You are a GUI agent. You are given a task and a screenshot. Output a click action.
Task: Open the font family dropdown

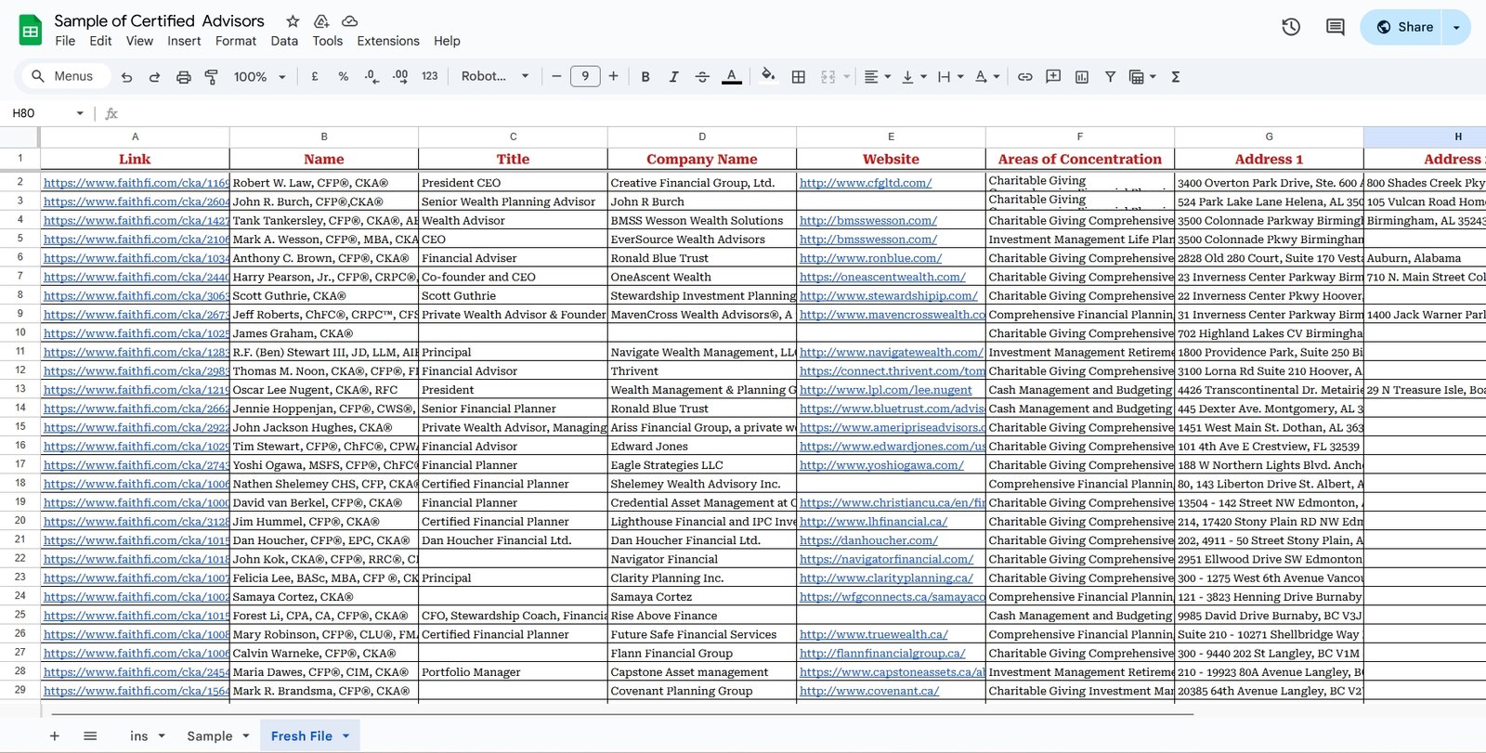click(494, 77)
